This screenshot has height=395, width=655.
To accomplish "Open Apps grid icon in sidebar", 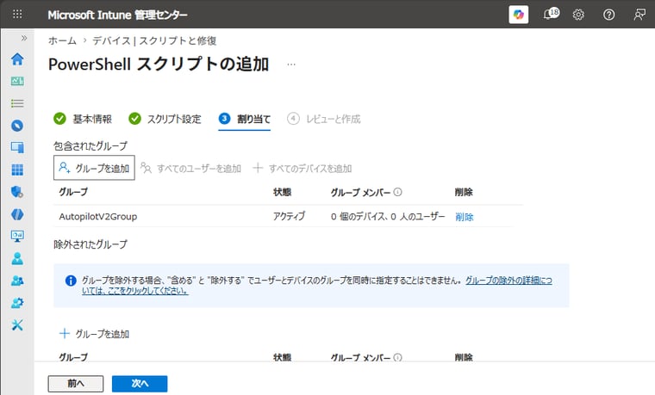I will click(17, 170).
